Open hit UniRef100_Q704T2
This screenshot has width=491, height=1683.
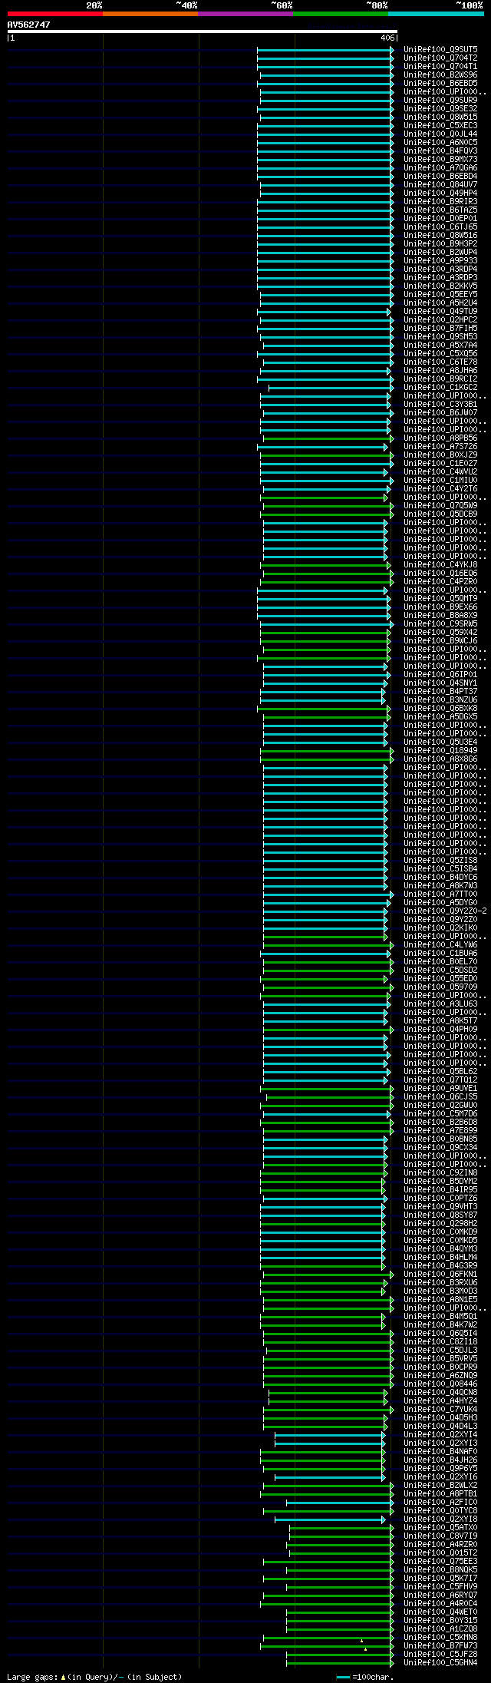pyautogui.click(x=440, y=58)
